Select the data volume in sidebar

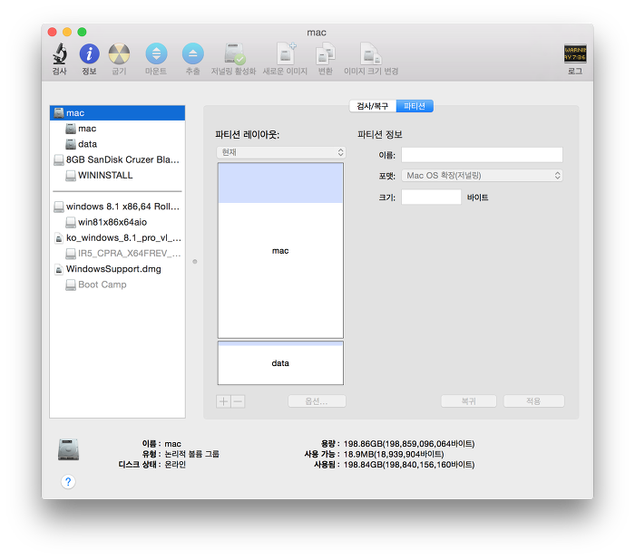click(117, 144)
